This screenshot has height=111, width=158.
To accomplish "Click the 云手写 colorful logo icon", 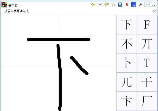I will [4, 5].
